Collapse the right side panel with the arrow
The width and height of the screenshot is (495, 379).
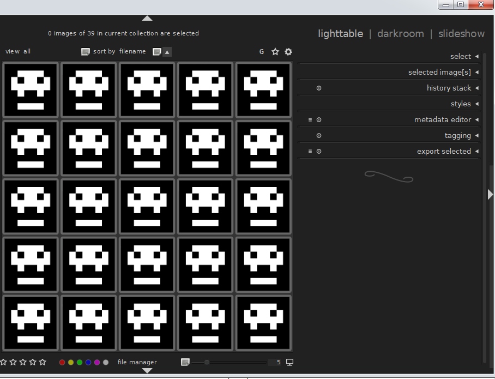point(490,194)
